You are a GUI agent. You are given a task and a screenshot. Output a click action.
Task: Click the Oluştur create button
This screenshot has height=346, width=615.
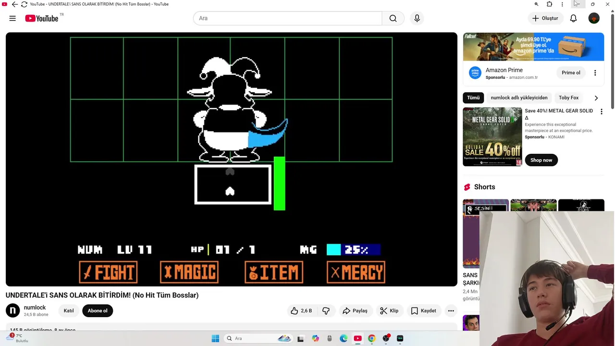click(x=545, y=18)
